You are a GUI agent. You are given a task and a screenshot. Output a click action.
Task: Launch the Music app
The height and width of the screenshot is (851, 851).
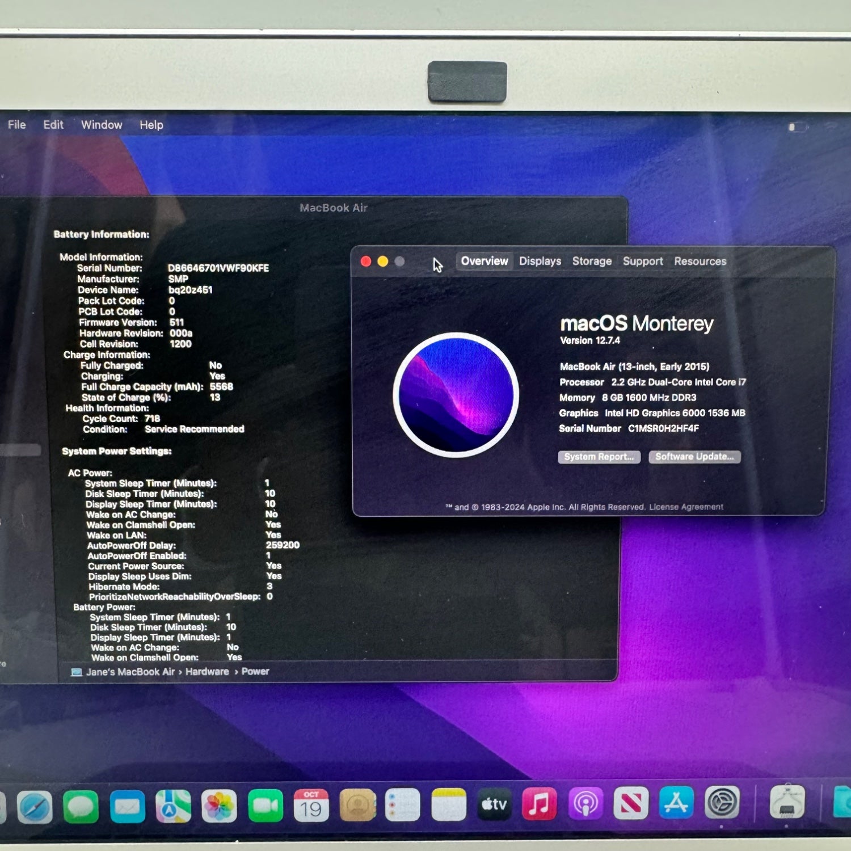click(x=539, y=804)
